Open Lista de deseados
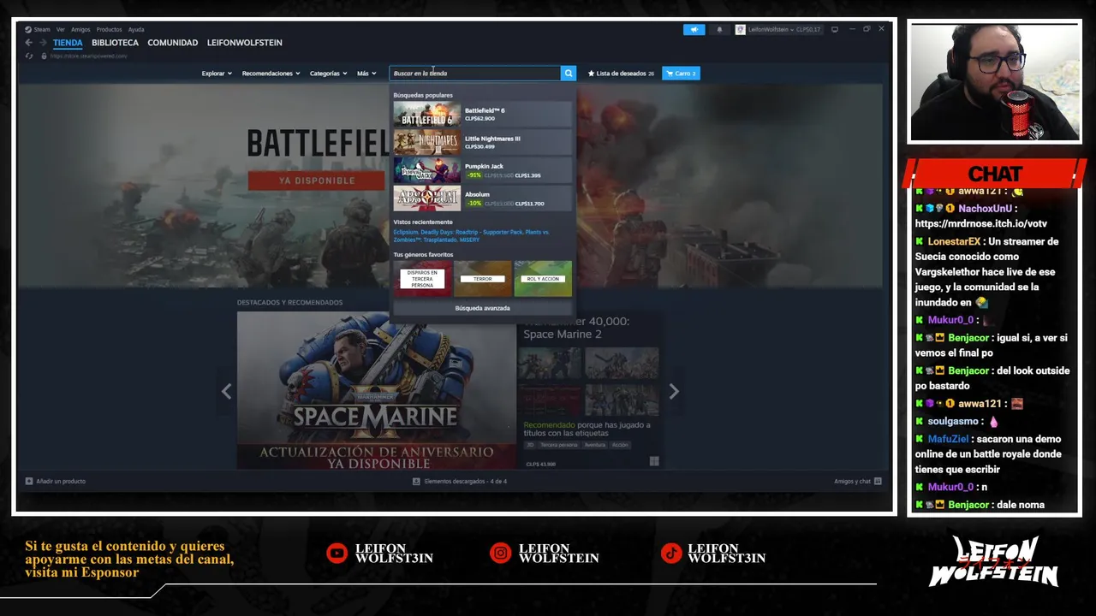Screen dimensions: 1096x616 (621, 74)
